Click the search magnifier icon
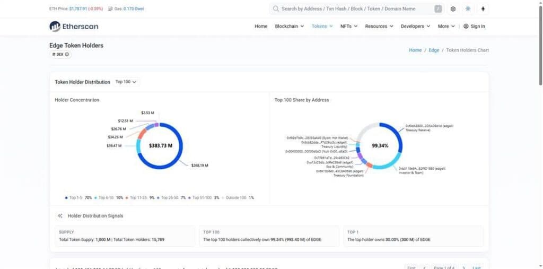543x269 pixels. point(276,8)
